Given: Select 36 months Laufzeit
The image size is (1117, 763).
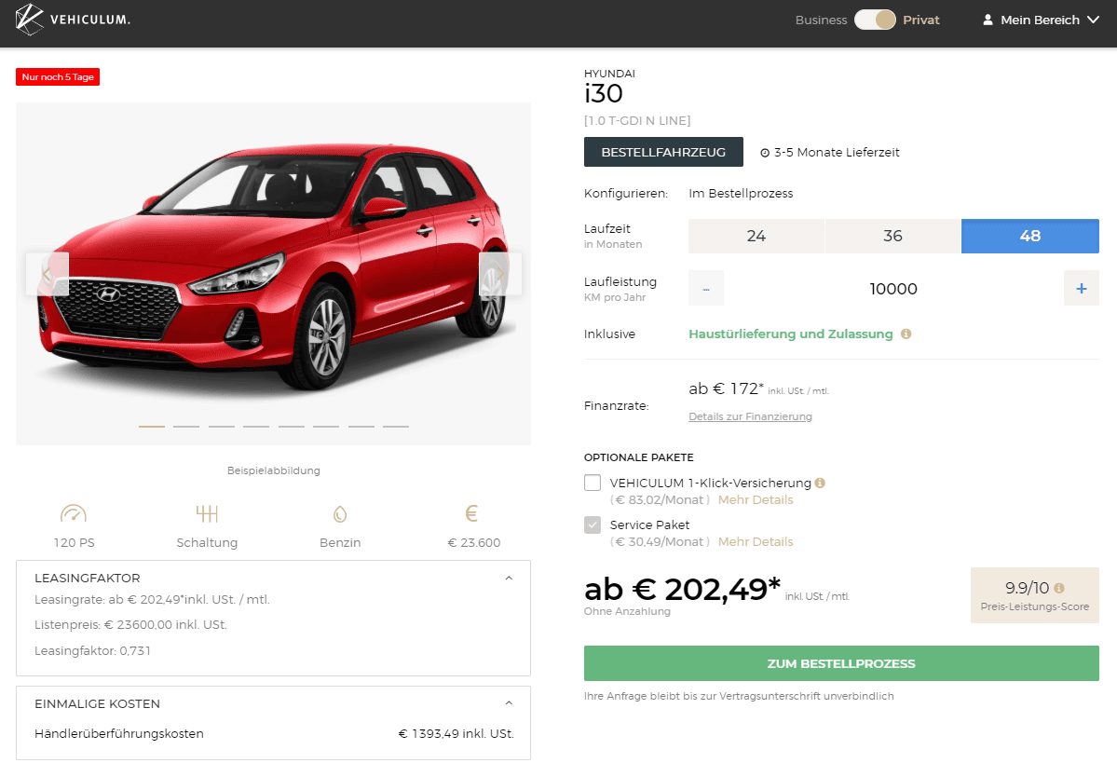Looking at the screenshot, I should coord(892,236).
